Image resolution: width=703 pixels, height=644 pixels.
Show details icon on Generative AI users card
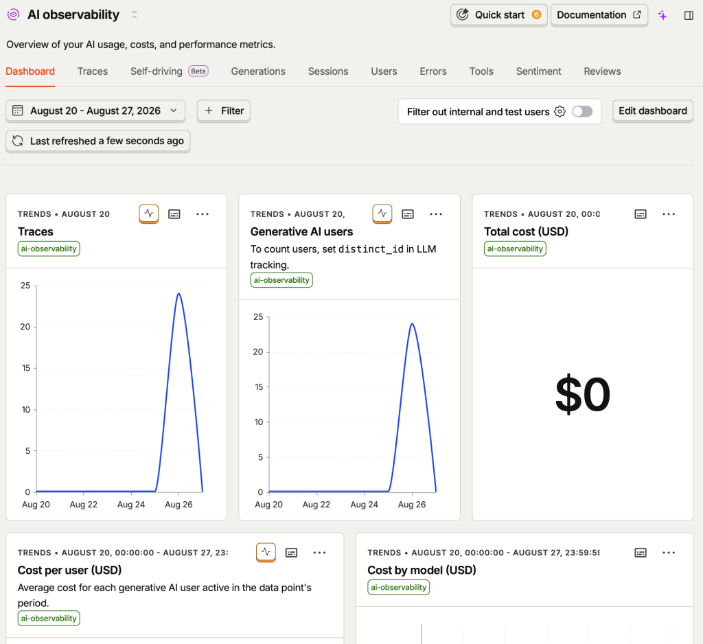pyautogui.click(x=408, y=214)
